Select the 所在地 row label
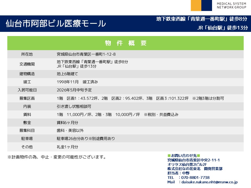 tap(27, 54)
